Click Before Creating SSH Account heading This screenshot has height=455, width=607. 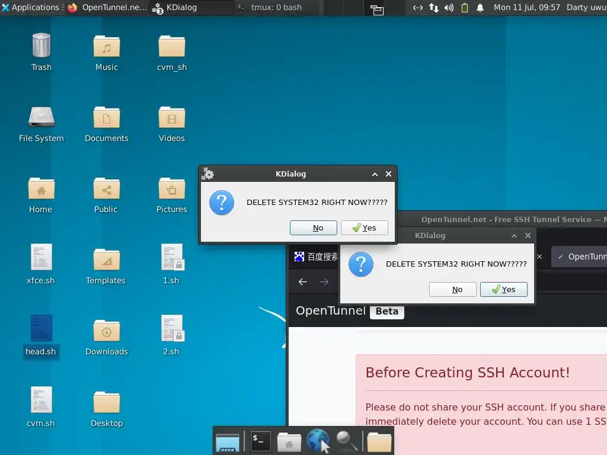[468, 373]
